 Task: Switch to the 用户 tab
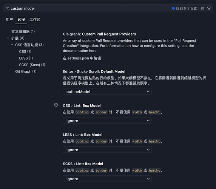coord(9,20)
